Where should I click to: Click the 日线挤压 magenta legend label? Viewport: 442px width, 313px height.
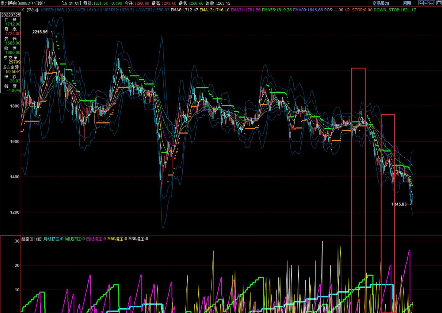pyautogui.click(x=96, y=239)
